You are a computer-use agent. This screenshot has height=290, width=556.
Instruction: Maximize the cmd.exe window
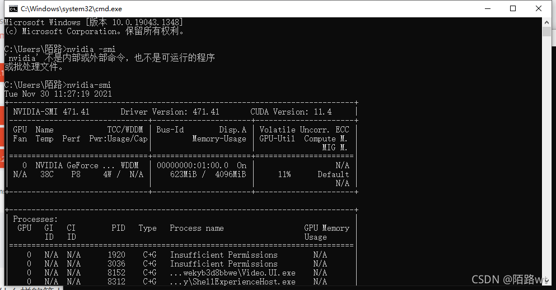513,8
